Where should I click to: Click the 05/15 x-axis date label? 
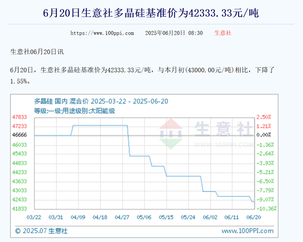pos(166,217)
